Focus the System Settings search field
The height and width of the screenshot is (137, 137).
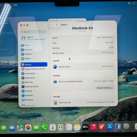34,32
